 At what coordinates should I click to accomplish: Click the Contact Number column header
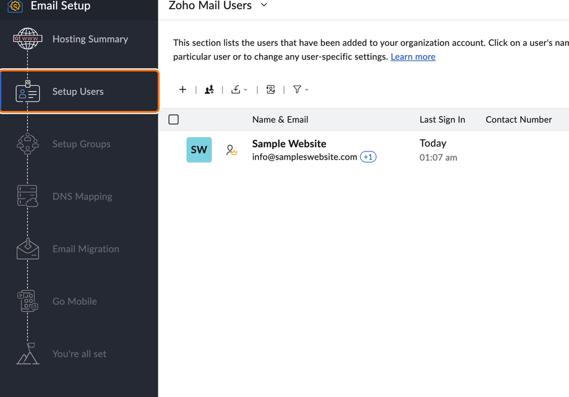(519, 119)
